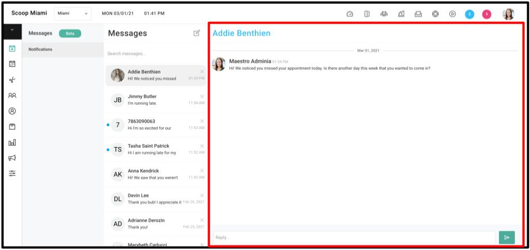Dismiss the Anna Kendrick conversation with X
The height and width of the screenshot is (250, 530).
click(202, 171)
